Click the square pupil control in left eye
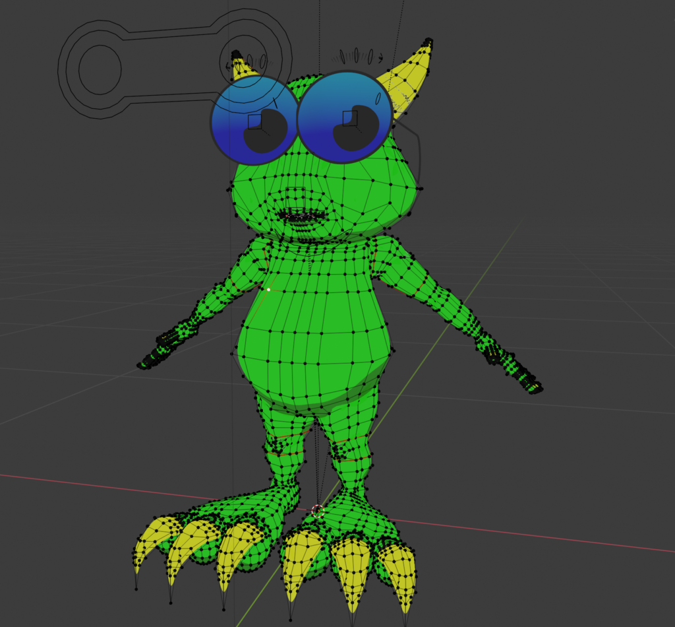This screenshot has height=627, width=675. pyautogui.click(x=254, y=121)
